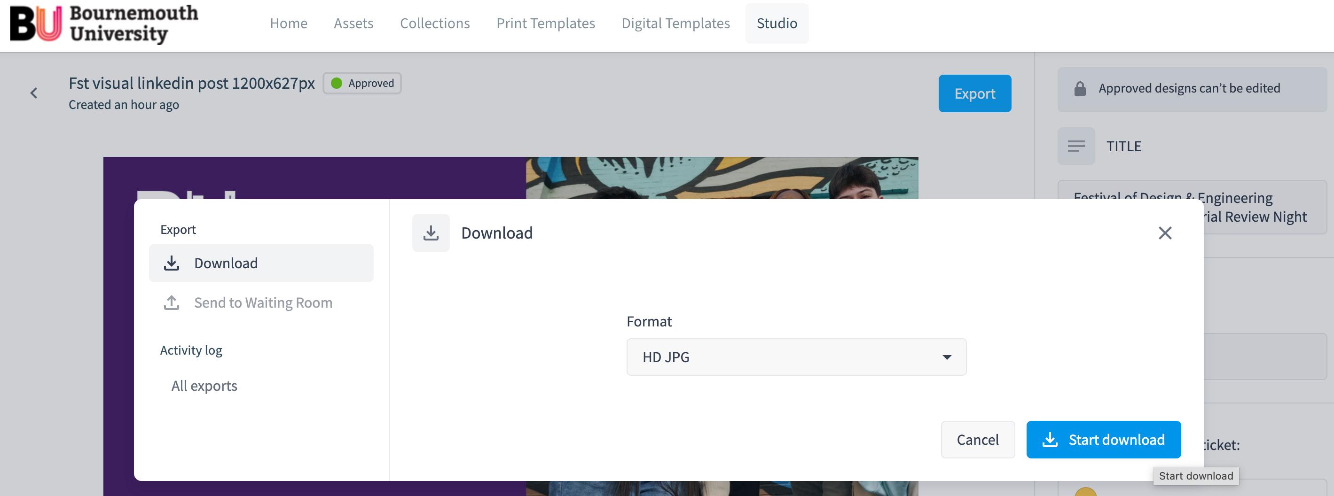Click the Download header tray icon
Screen dimensions: 1334x496
[x=431, y=233]
